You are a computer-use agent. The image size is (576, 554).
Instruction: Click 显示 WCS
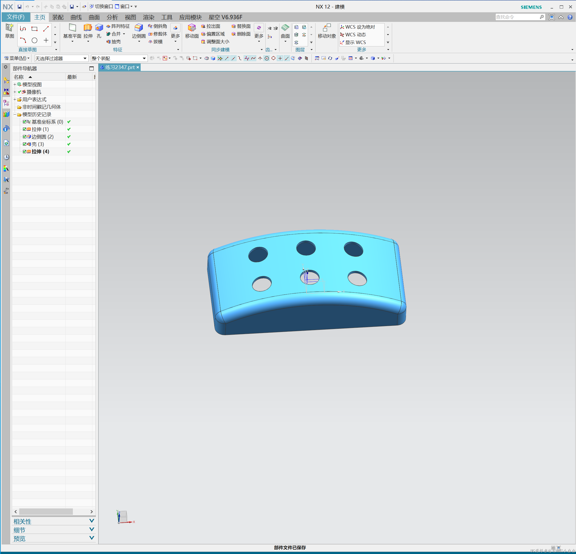pyautogui.click(x=353, y=42)
